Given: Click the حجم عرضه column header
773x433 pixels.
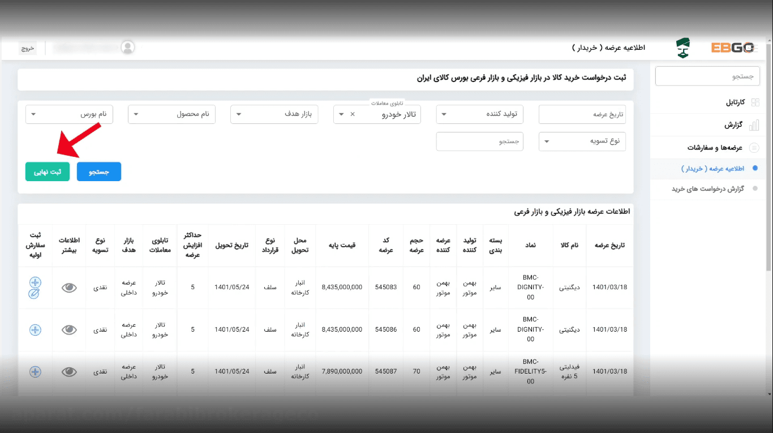Looking at the screenshot, I should (416, 246).
